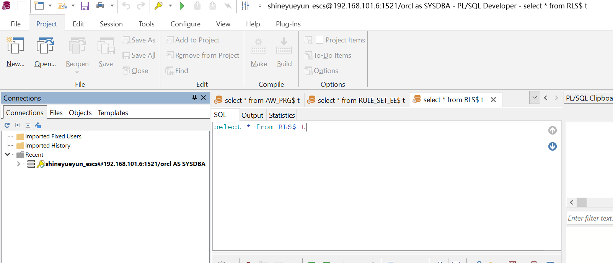The width and height of the screenshot is (613, 263).
Task: Open the New window dropdown arrow
Action: [50, 6]
